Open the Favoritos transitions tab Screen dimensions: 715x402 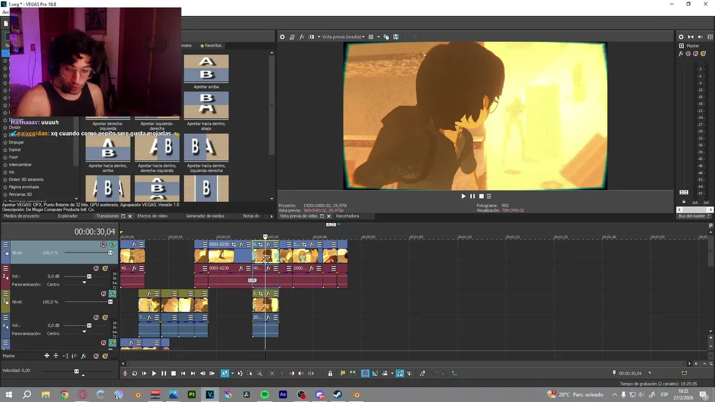pos(211,45)
